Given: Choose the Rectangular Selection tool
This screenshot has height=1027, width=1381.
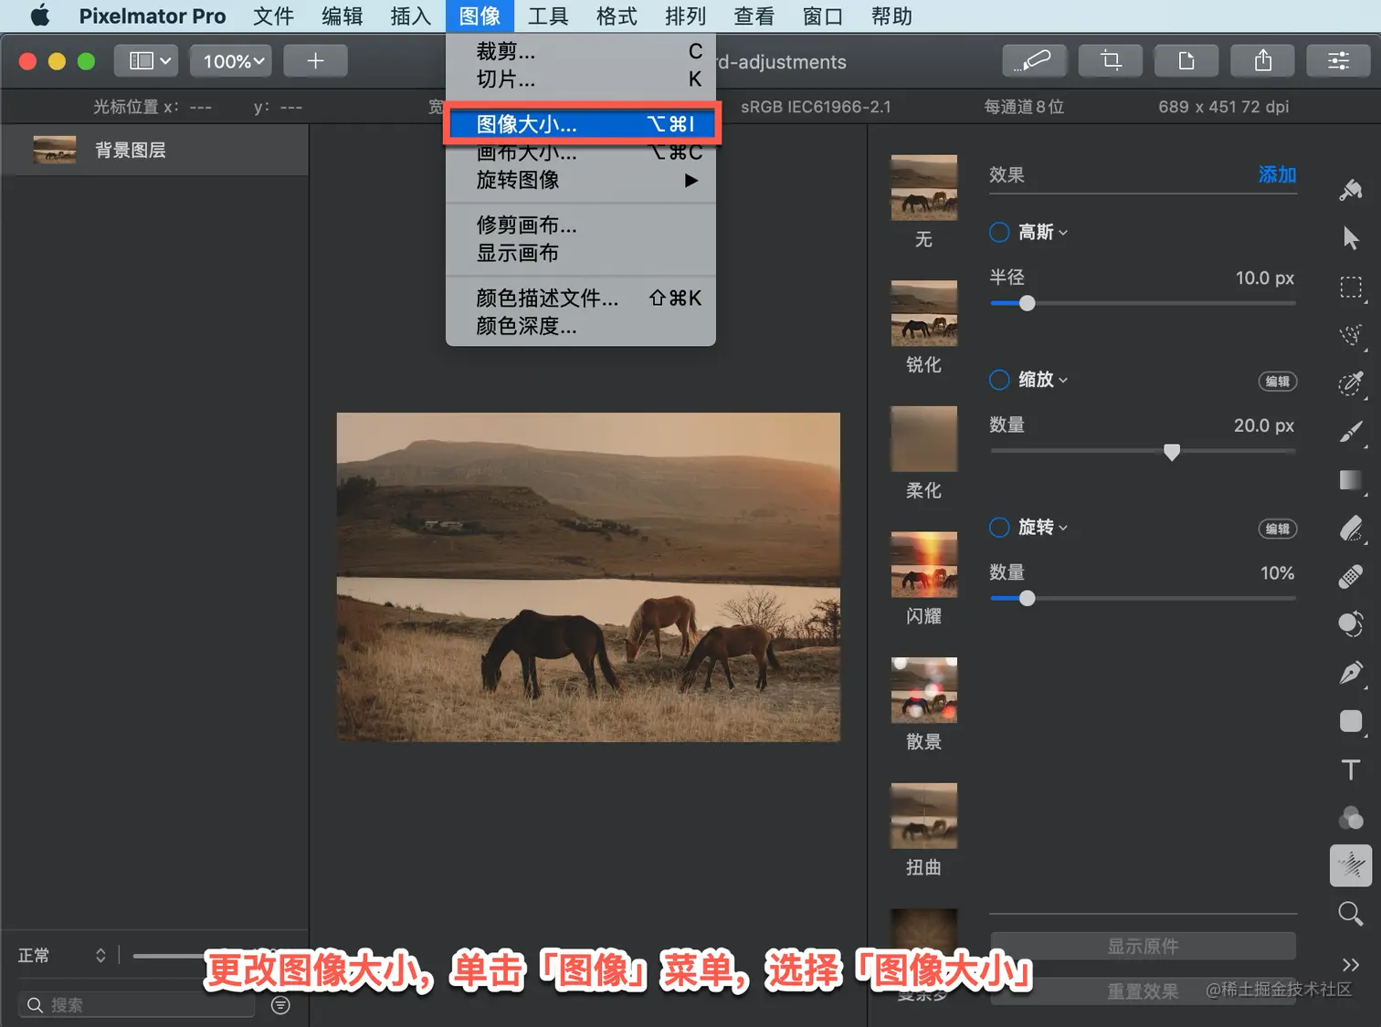Looking at the screenshot, I should [1351, 288].
